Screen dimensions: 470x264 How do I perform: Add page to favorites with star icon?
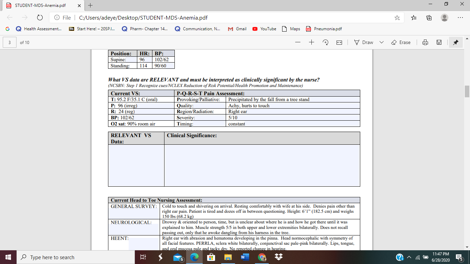(x=397, y=18)
